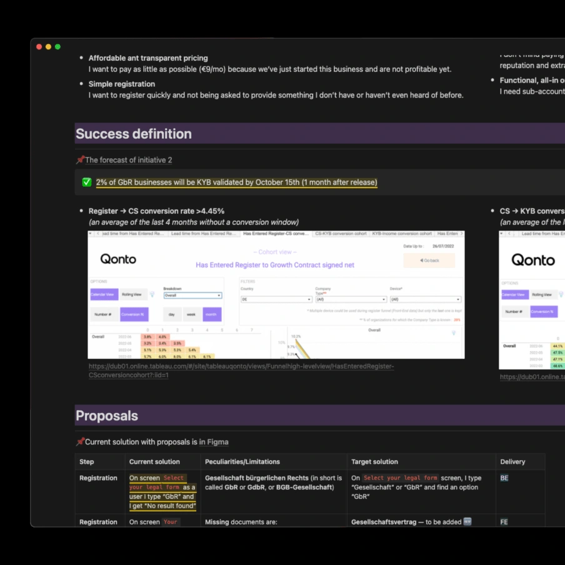Click 'Simple registration' bullet heading
The width and height of the screenshot is (565, 565).
pos(122,84)
